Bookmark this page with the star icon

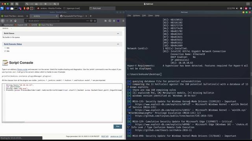point(95,21)
